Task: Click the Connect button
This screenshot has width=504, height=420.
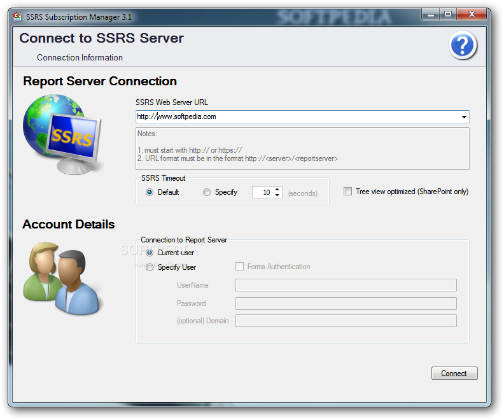Action: pos(454,374)
